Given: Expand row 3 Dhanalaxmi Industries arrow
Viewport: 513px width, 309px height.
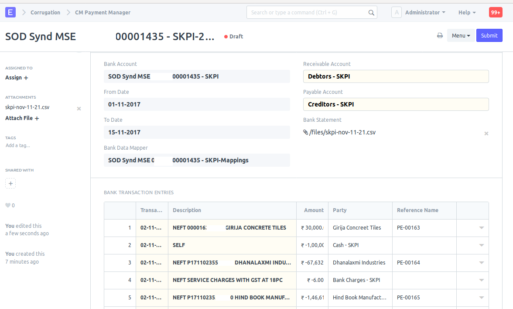Looking at the screenshot, I should (x=481, y=263).
